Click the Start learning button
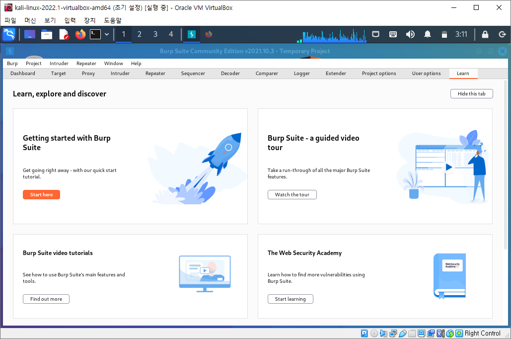 pyautogui.click(x=291, y=299)
